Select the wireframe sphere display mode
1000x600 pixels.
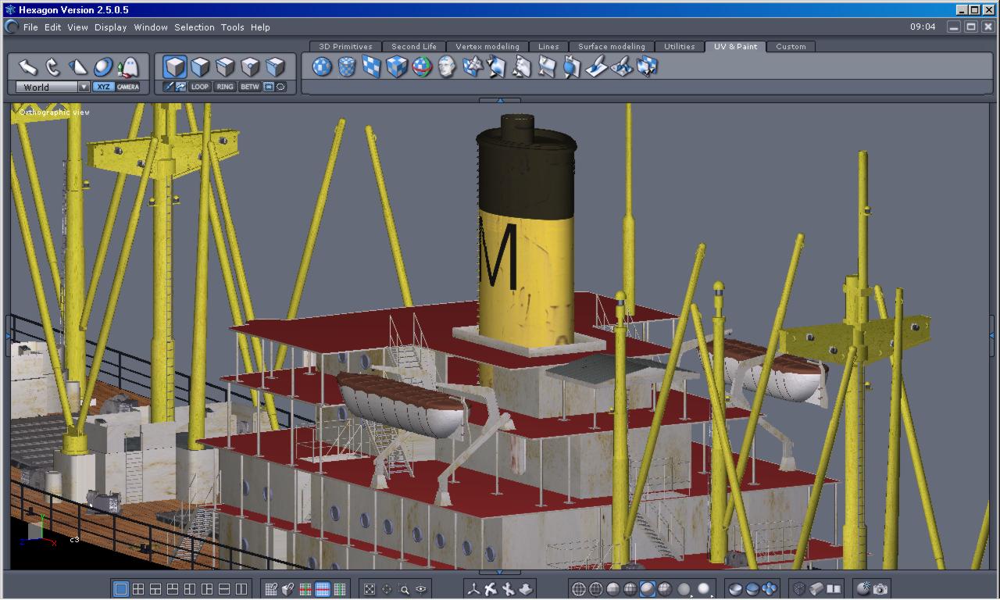[x=579, y=589]
